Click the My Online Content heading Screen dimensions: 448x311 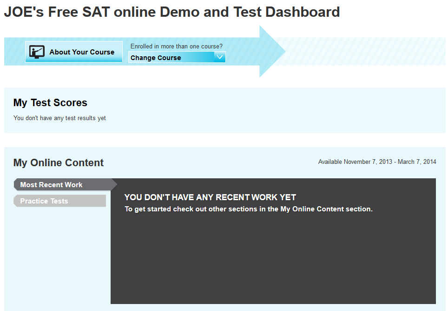[59, 163]
